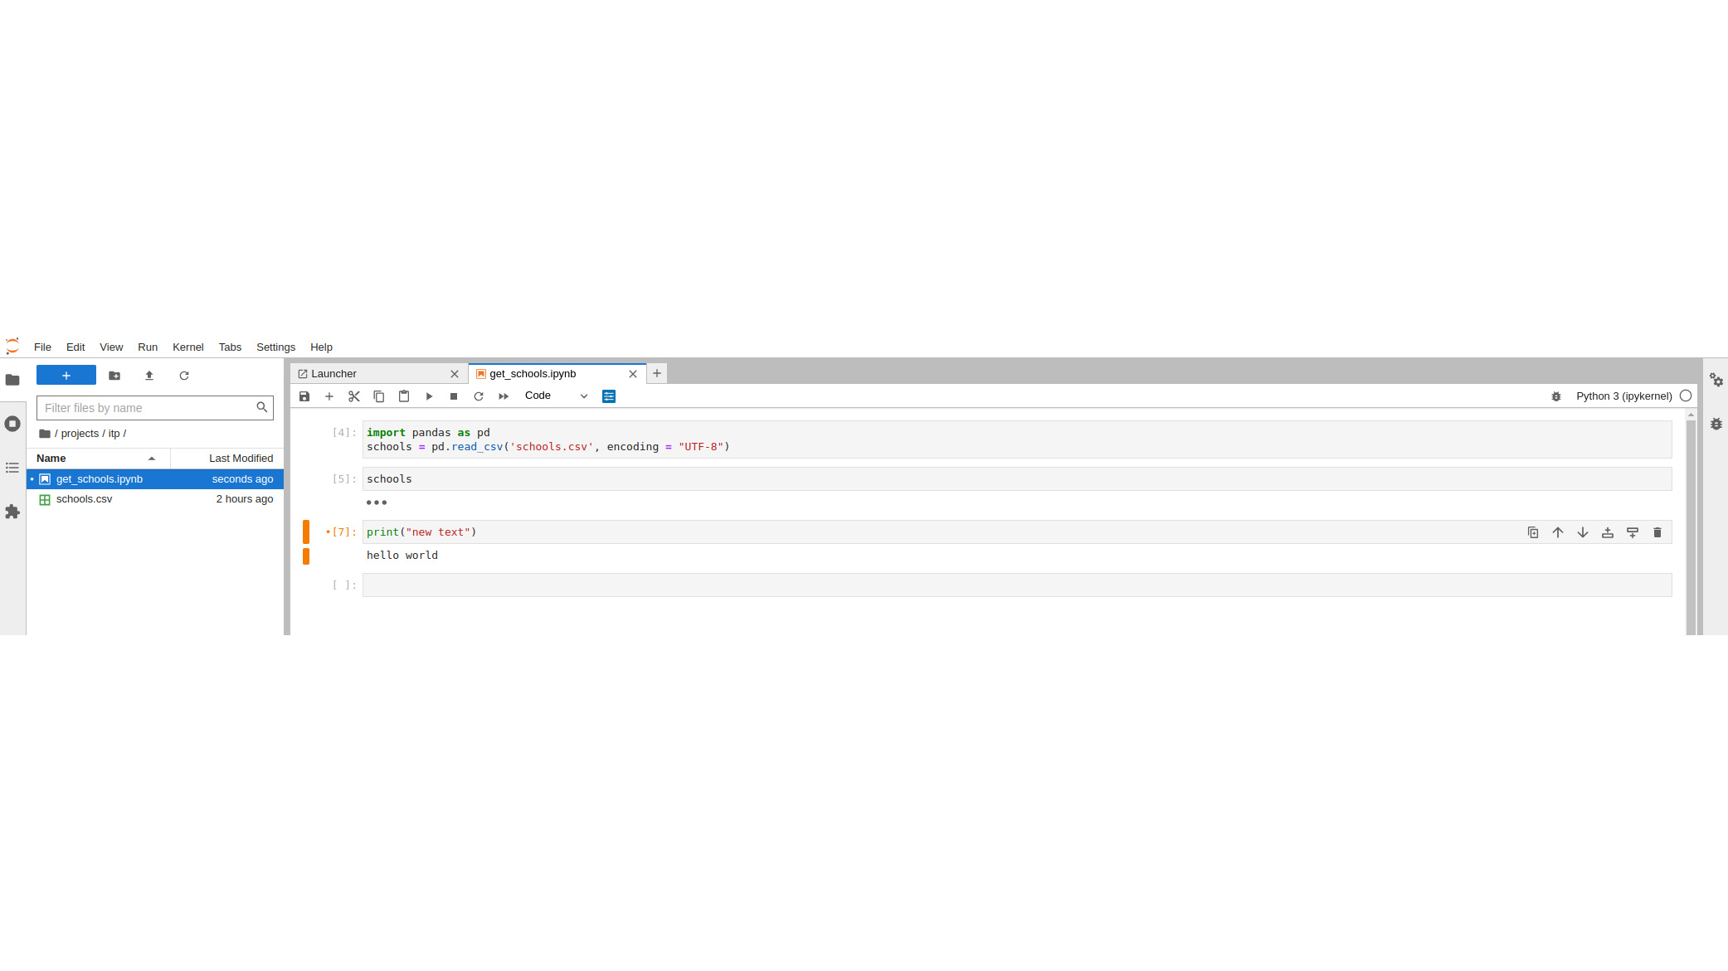Click Run menu in menu bar
Screen dimensions: 1728x971
147,346
